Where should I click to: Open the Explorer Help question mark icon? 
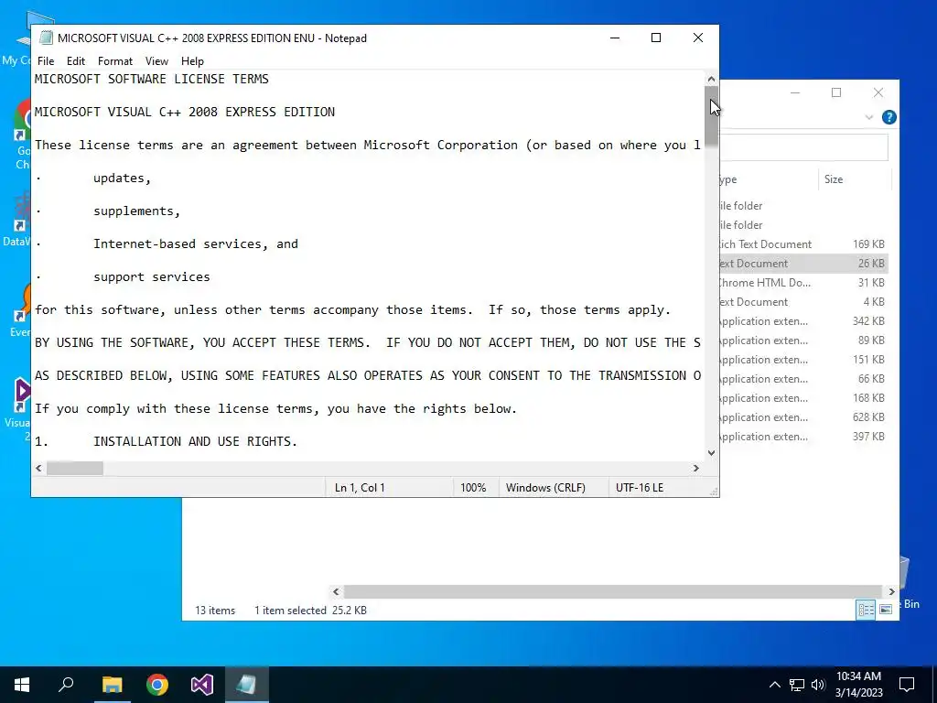(889, 117)
